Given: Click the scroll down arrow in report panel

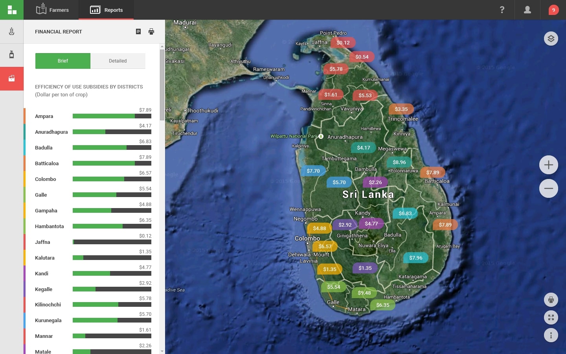Looking at the screenshot, I should [x=162, y=351].
